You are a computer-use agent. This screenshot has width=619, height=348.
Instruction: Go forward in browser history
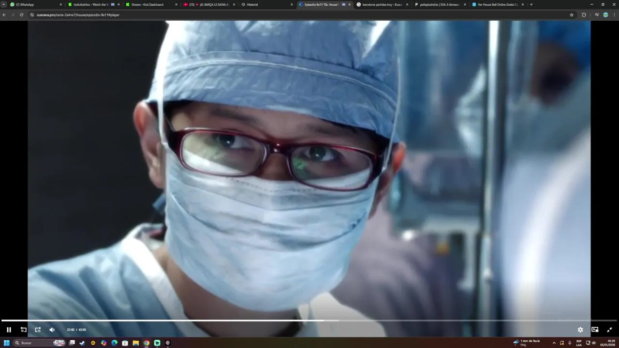(x=13, y=15)
